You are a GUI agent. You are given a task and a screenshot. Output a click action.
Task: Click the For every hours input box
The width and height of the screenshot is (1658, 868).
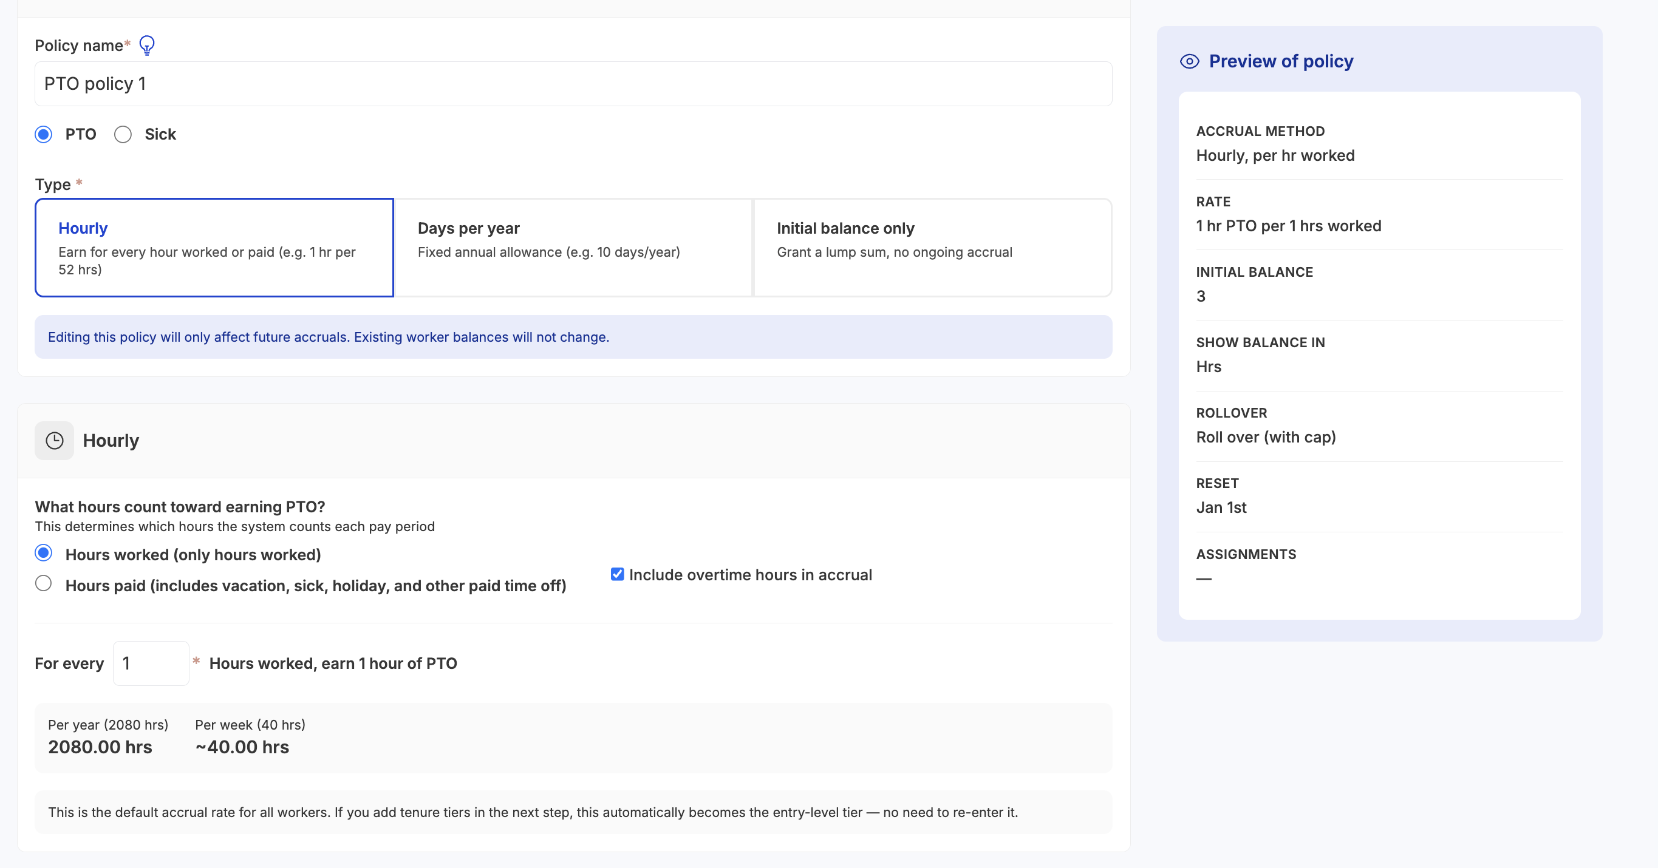click(151, 663)
